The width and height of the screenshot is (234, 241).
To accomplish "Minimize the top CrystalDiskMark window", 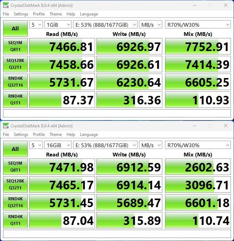I will [x=195, y=5].
